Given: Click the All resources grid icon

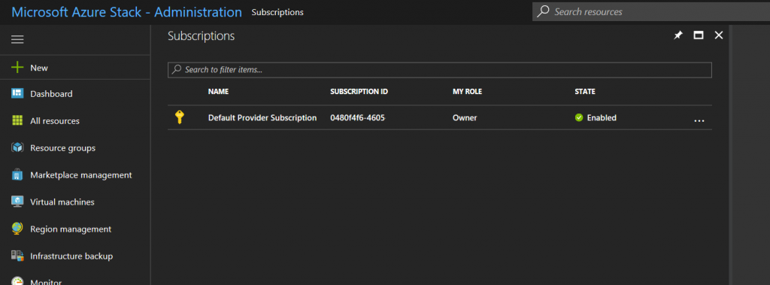Looking at the screenshot, I should [18, 121].
